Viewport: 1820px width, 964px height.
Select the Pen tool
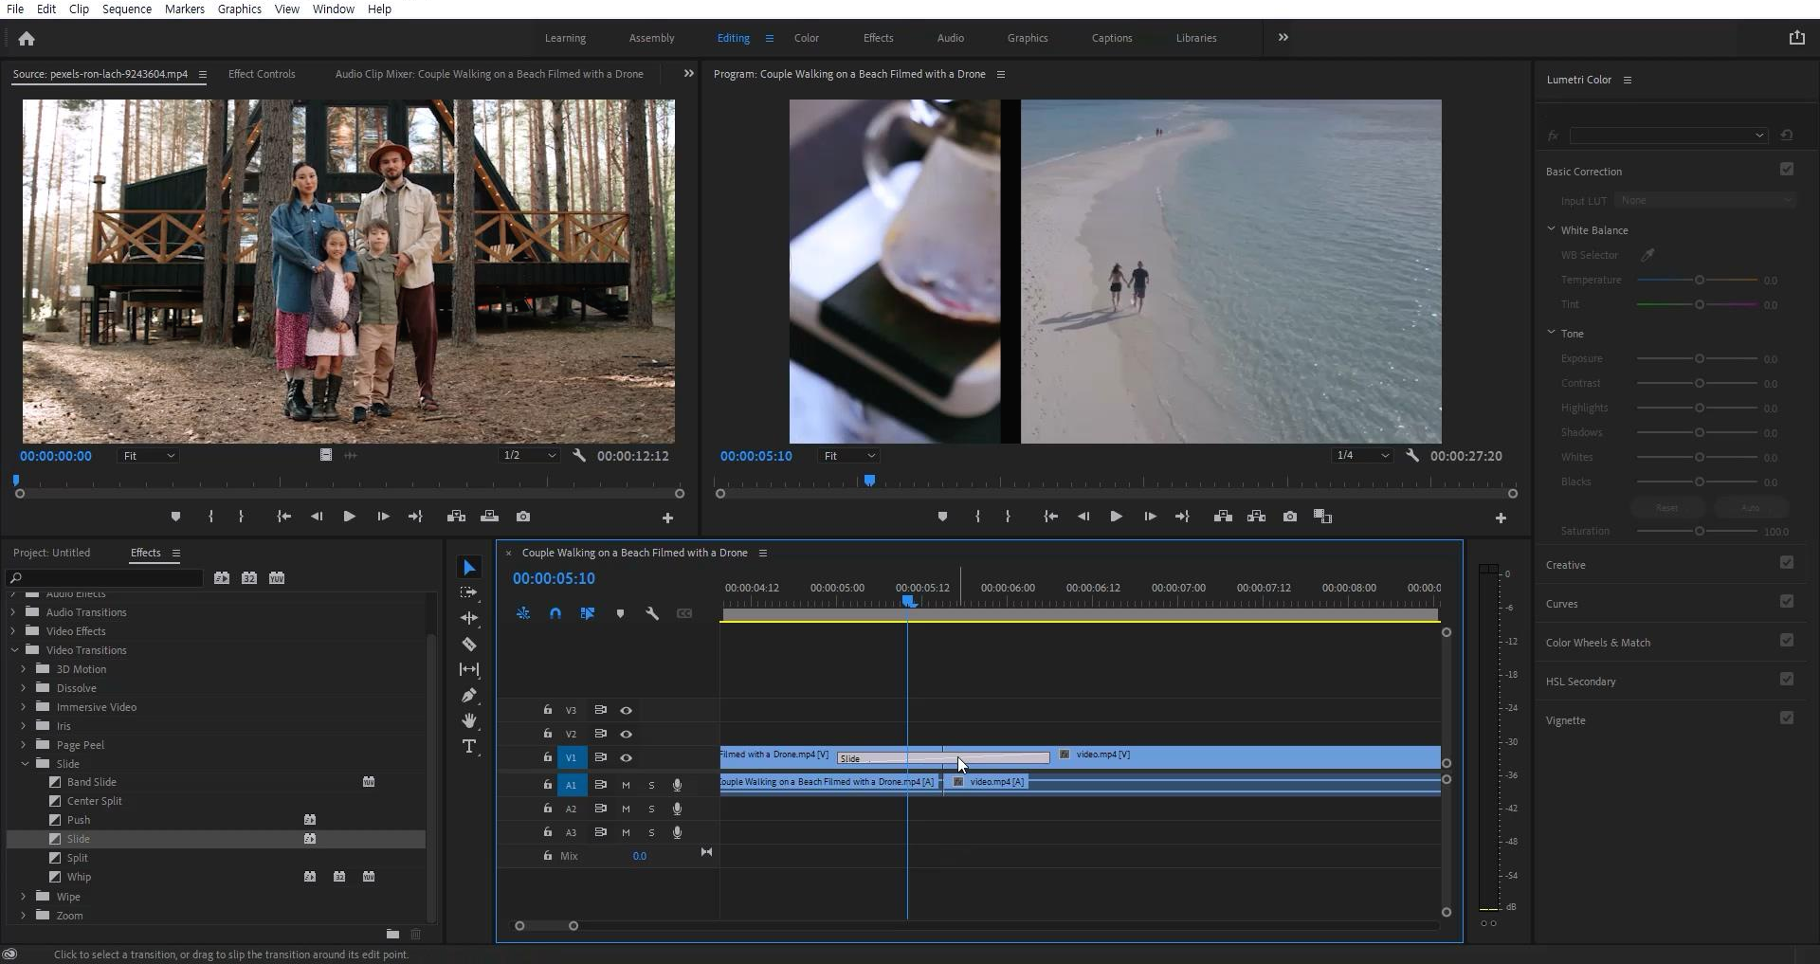click(x=469, y=696)
